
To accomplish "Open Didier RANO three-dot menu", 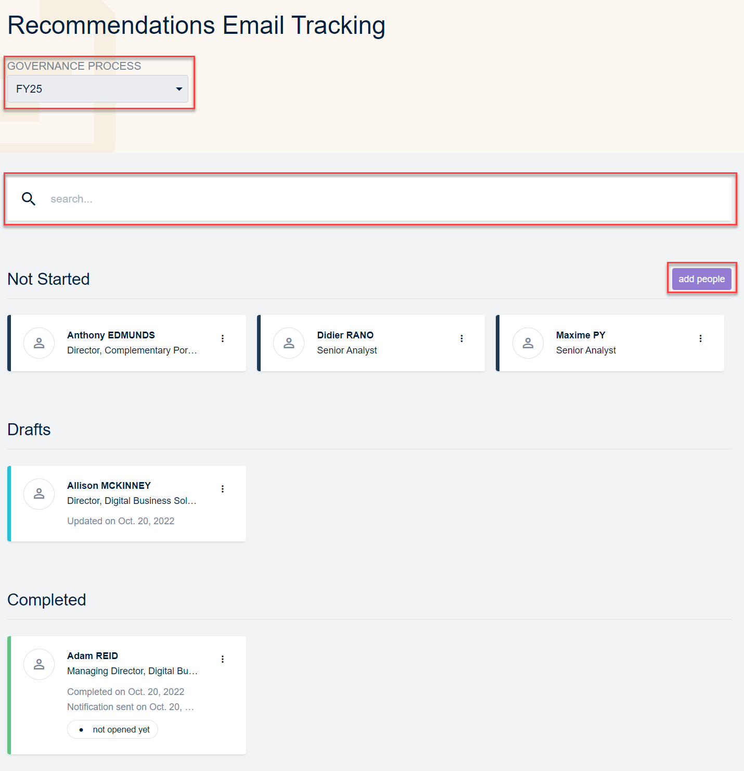I will [461, 338].
